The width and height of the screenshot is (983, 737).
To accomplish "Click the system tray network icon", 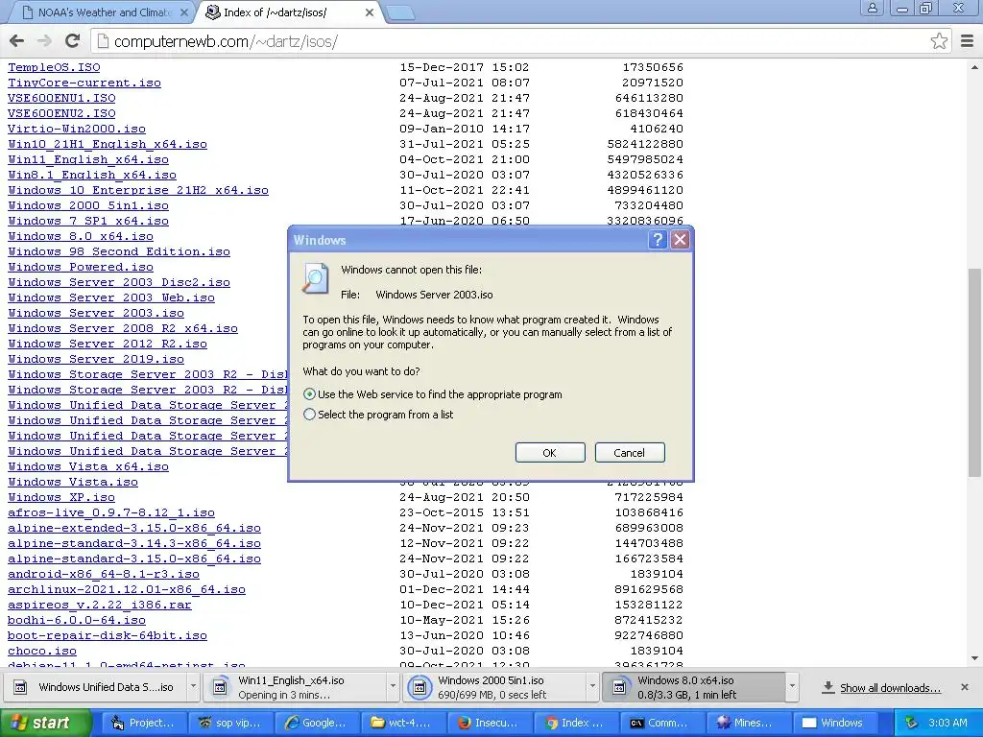I will (912, 723).
